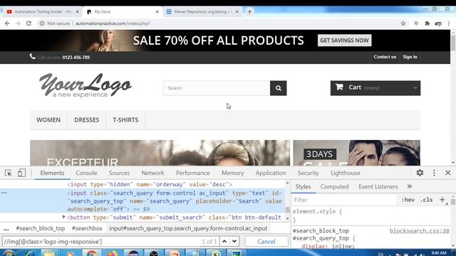Click the store Search input field
Image resolution: width=456 pixels, height=256 pixels.
point(217,88)
